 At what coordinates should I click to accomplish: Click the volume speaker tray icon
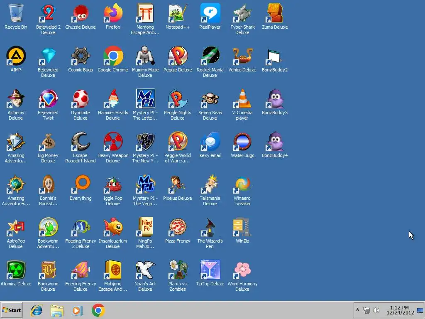click(x=376, y=310)
